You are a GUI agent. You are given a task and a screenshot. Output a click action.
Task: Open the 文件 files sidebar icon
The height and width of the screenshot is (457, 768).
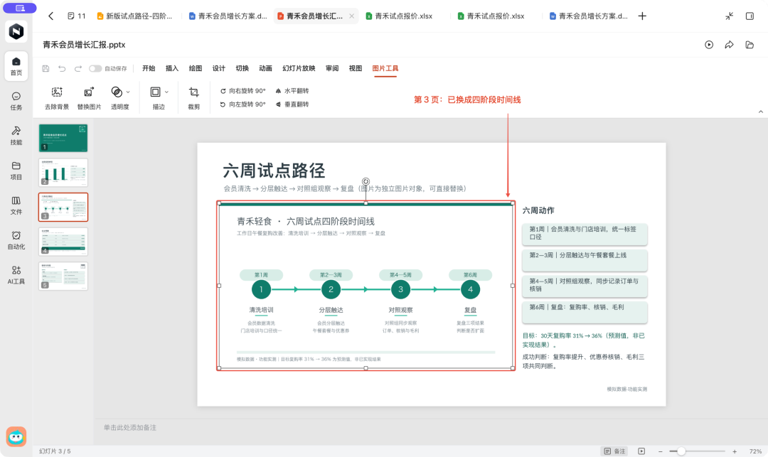(x=16, y=205)
